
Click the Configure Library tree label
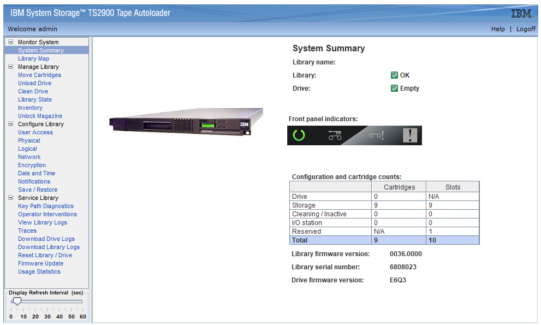tap(41, 124)
